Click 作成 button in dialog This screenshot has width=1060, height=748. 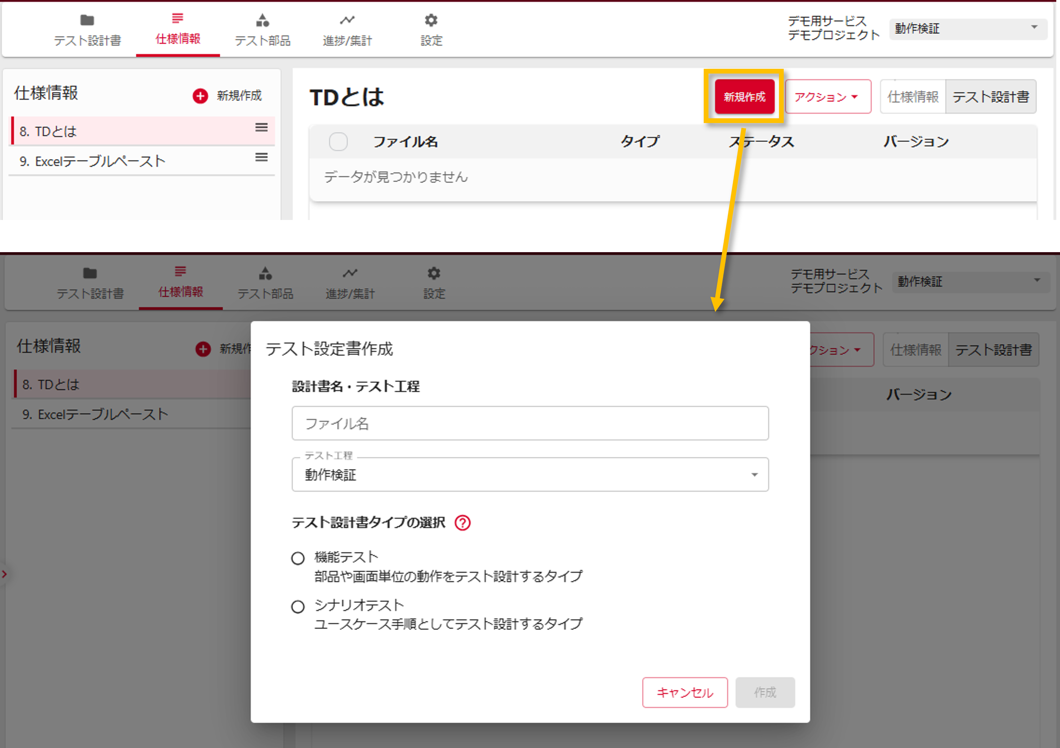765,692
